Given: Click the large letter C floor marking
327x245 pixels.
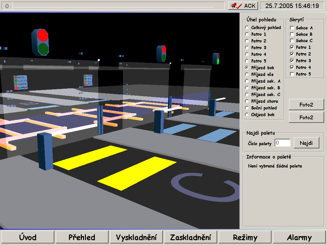Looking at the screenshot, I should 204,188.
